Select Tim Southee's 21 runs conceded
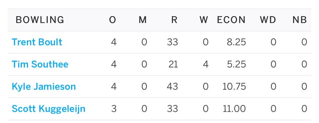Viewport: 319px width, 123px height. pyautogui.click(x=173, y=64)
